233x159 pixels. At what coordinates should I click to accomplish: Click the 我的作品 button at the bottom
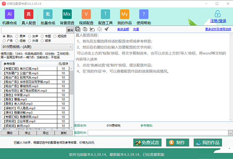coord(208,143)
